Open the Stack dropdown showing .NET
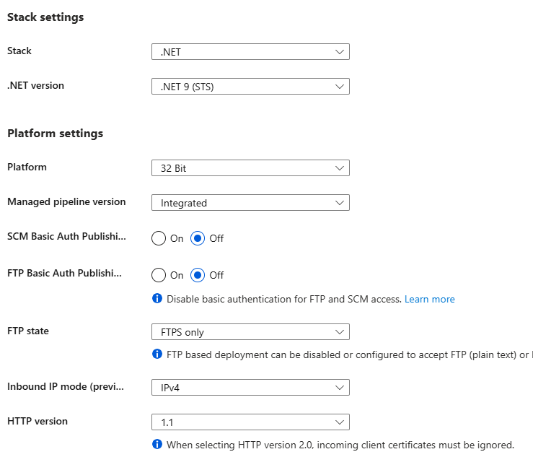Screen dimensions: 533x457 click(x=250, y=52)
